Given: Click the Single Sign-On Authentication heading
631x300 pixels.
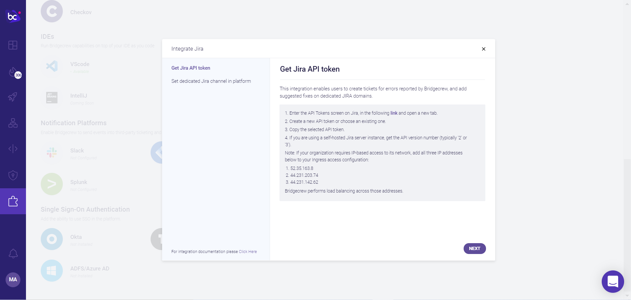Looking at the screenshot, I should (85, 209).
